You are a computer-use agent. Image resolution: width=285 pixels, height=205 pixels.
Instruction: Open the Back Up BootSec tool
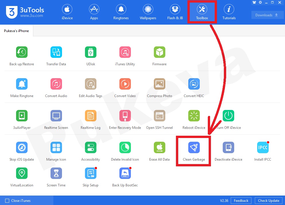click(125, 173)
